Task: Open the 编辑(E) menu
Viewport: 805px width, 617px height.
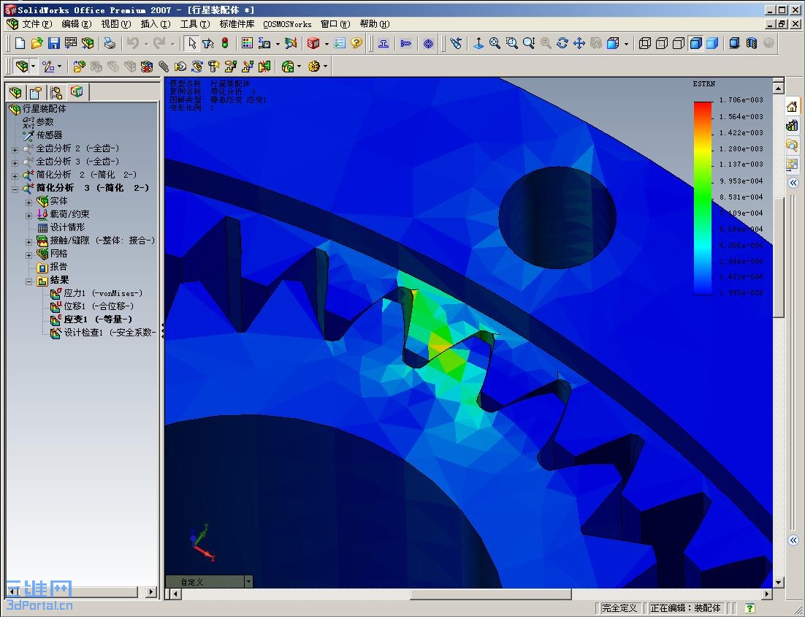Action: tap(76, 24)
